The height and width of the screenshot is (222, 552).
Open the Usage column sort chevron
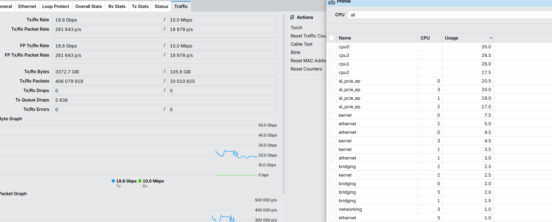pos(491,38)
